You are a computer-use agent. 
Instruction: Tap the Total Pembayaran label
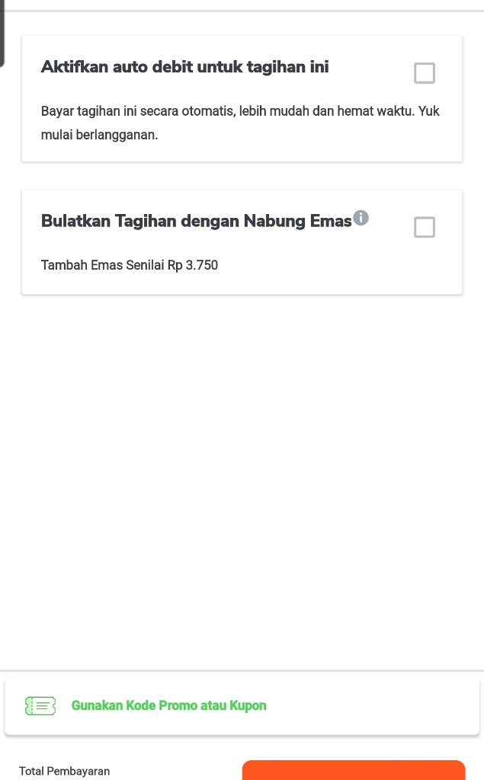[64, 771]
